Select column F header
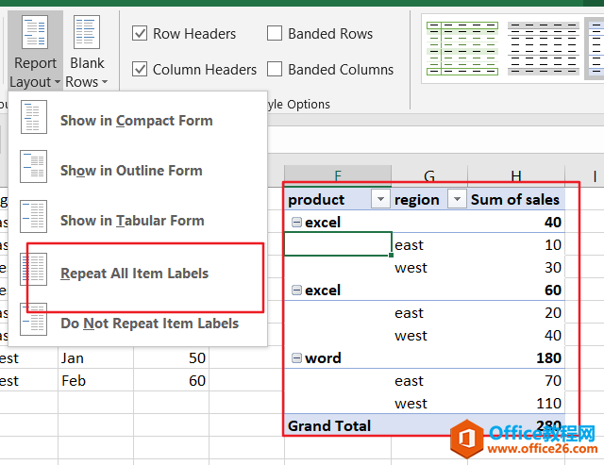 point(338,176)
